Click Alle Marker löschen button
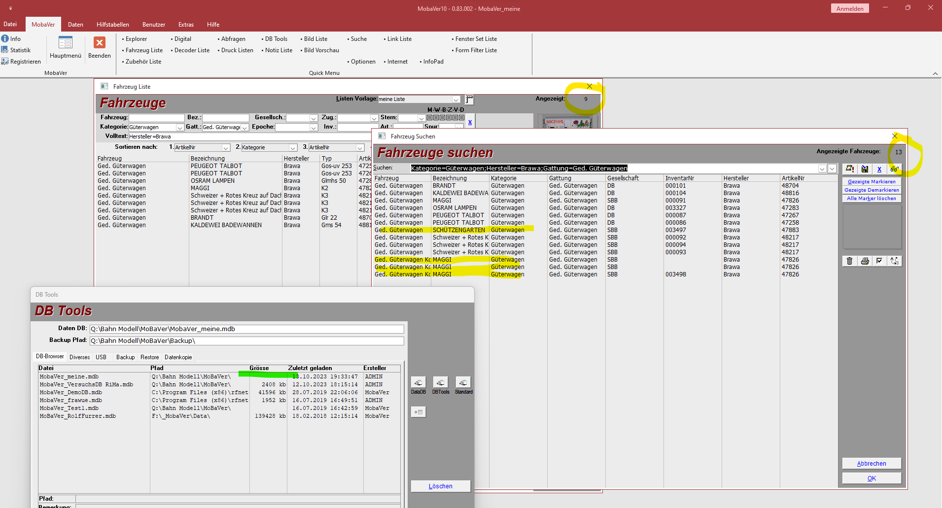Image resolution: width=942 pixels, height=508 pixels. tap(872, 199)
